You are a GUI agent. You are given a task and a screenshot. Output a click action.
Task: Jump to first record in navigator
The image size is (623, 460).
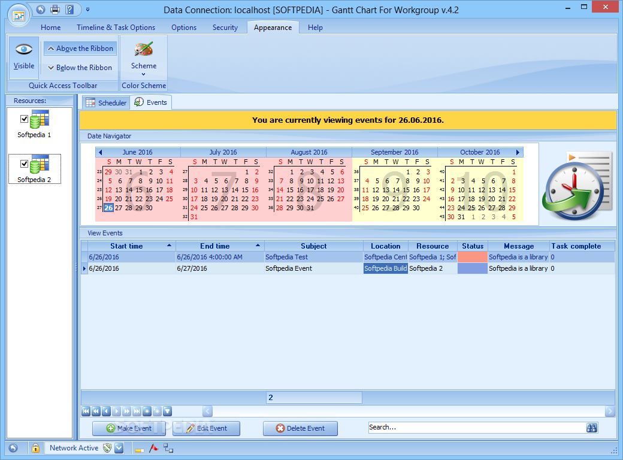pyautogui.click(x=86, y=411)
